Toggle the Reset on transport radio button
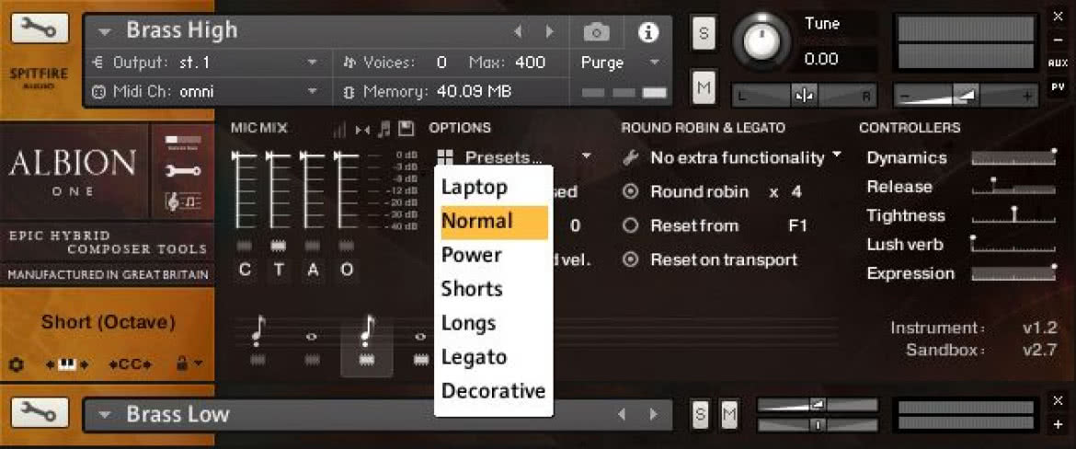This screenshot has height=449, width=1076. tap(630, 259)
